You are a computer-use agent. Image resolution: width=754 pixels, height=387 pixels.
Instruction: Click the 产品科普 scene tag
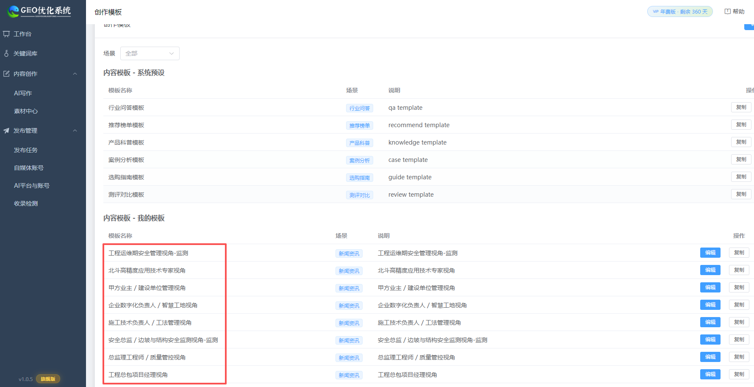[x=359, y=143]
